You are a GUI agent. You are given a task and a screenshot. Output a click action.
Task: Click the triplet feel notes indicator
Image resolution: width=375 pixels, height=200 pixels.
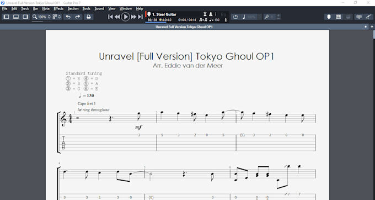point(203,20)
